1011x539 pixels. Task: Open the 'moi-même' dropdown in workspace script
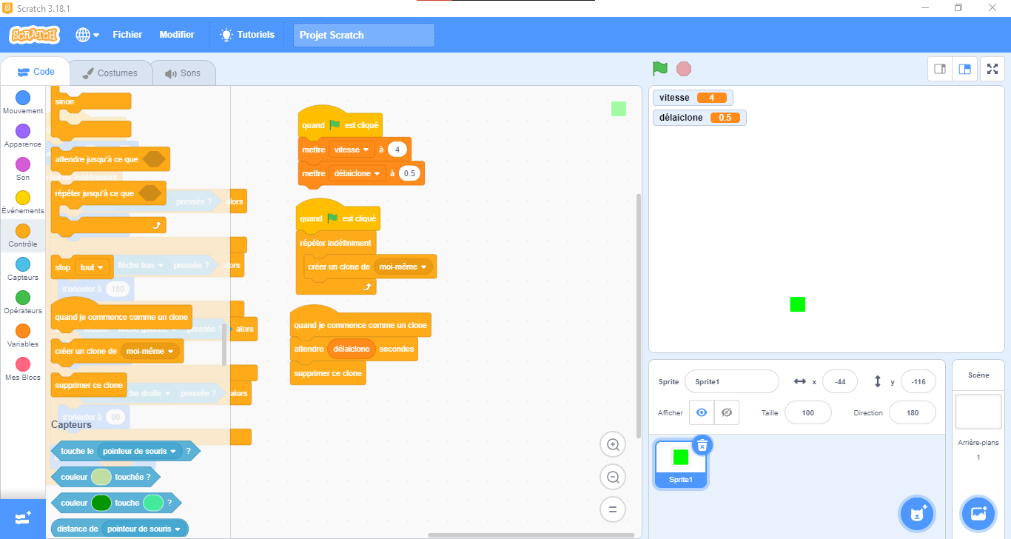(403, 267)
